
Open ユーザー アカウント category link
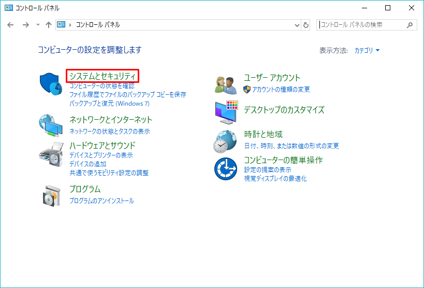click(x=272, y=77)
